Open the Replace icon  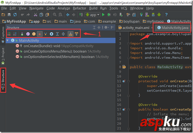[x=60, y=15]
